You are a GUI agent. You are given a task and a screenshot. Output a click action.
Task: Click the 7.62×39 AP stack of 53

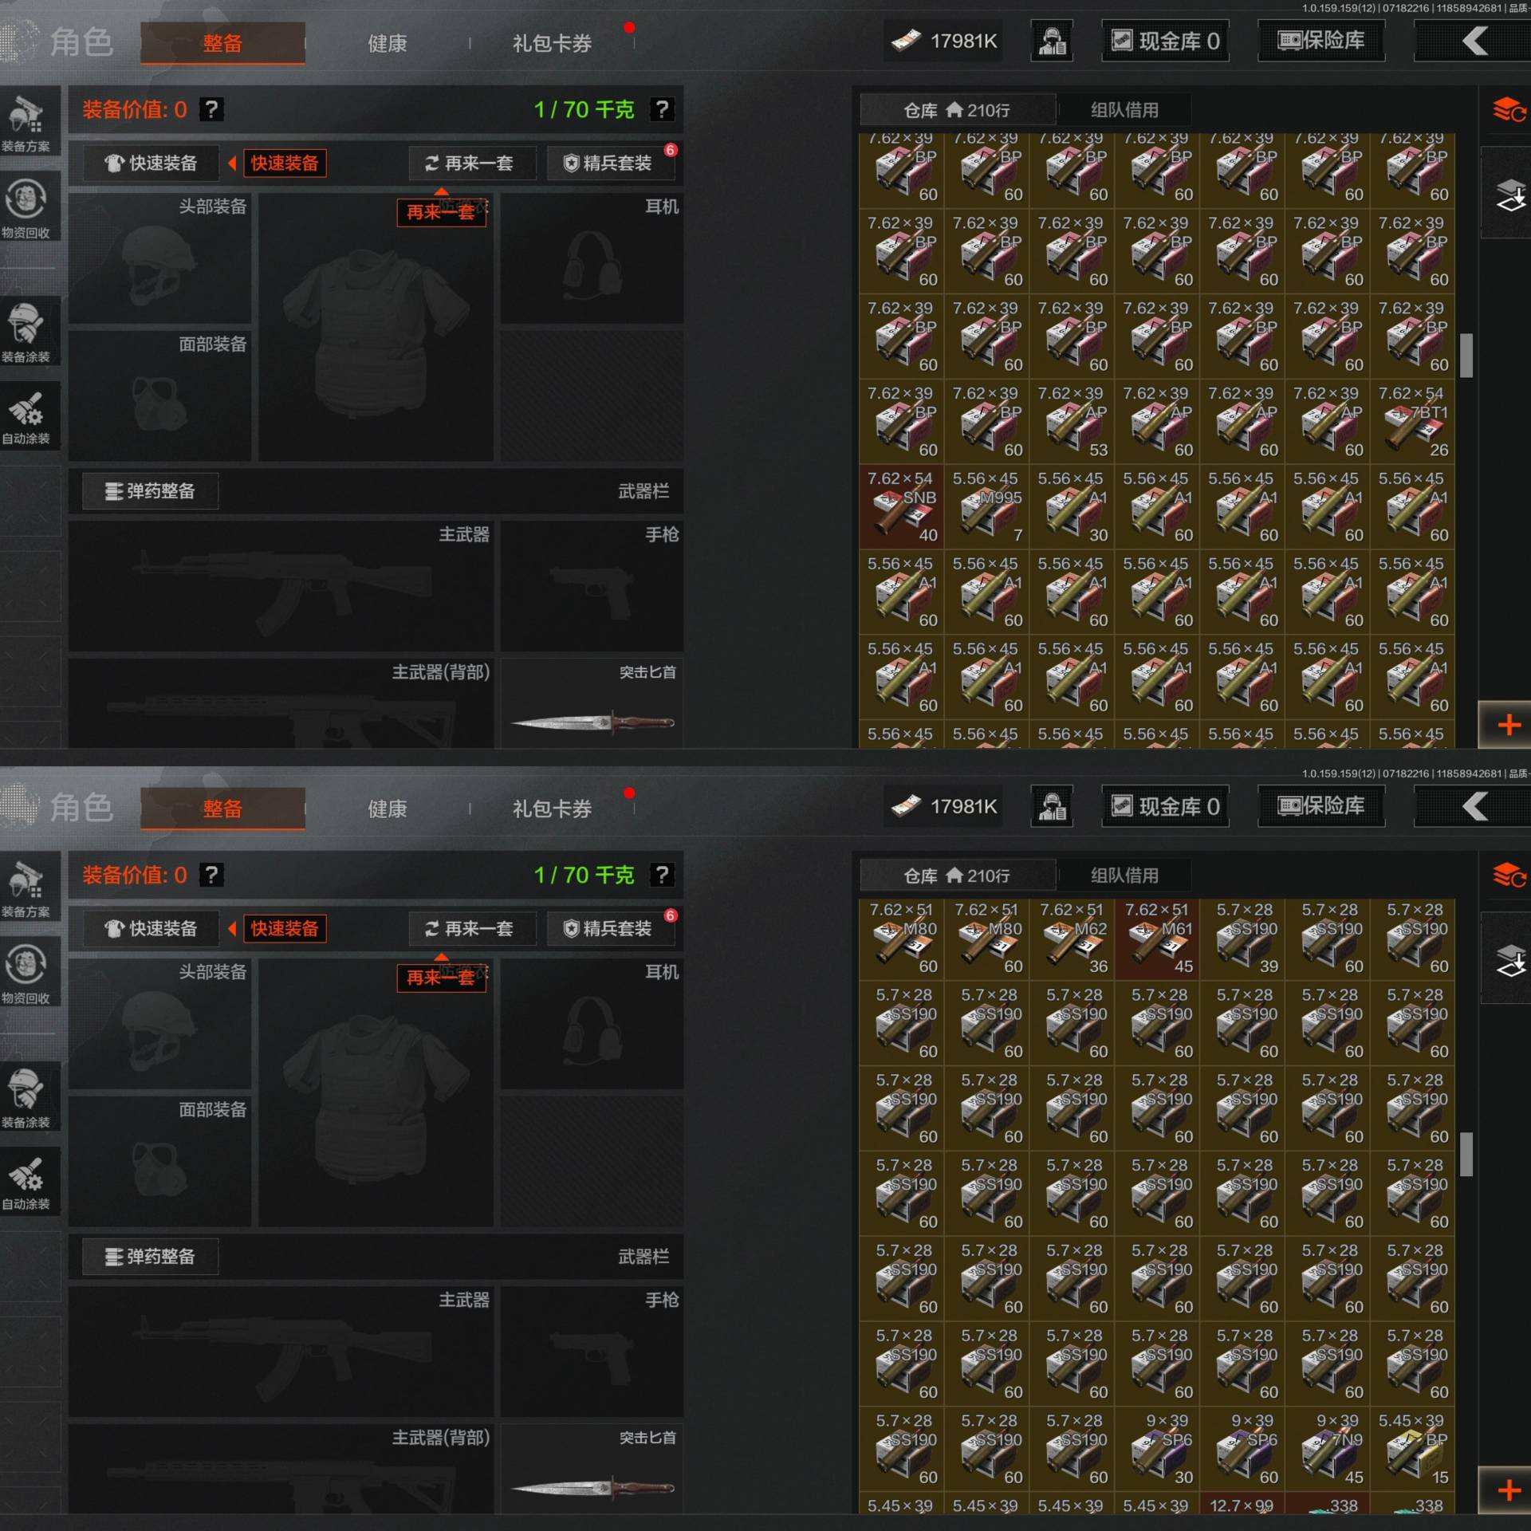(x=1072, y=421)
